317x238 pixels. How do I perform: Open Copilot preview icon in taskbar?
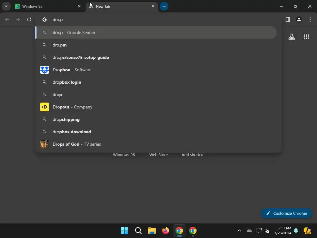tap(307, 231)
